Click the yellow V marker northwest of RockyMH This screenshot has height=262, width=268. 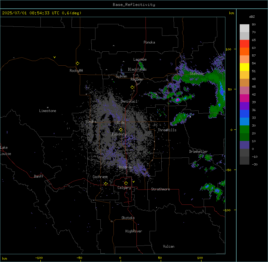(54, 57)
